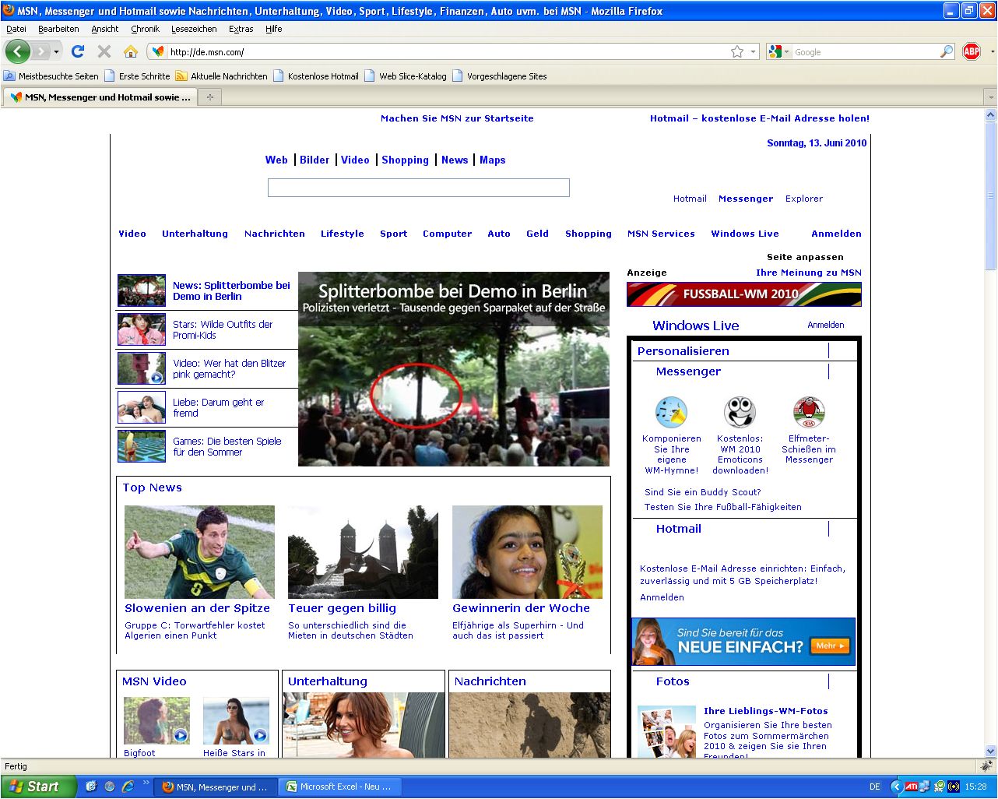Bookmark page with the star icon
This screenshot has height=799, width=998.
[x=737, y=51]
